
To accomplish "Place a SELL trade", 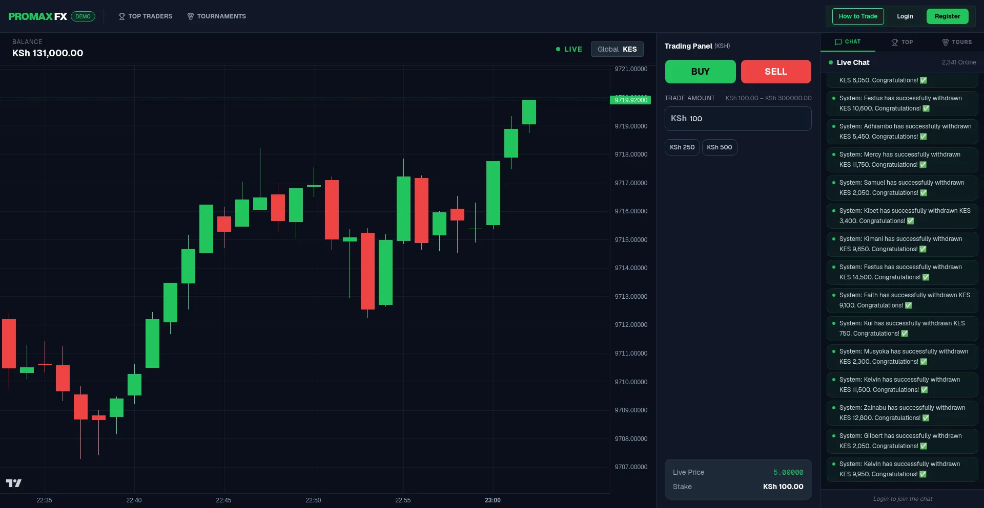I will (x=776, y=72).
